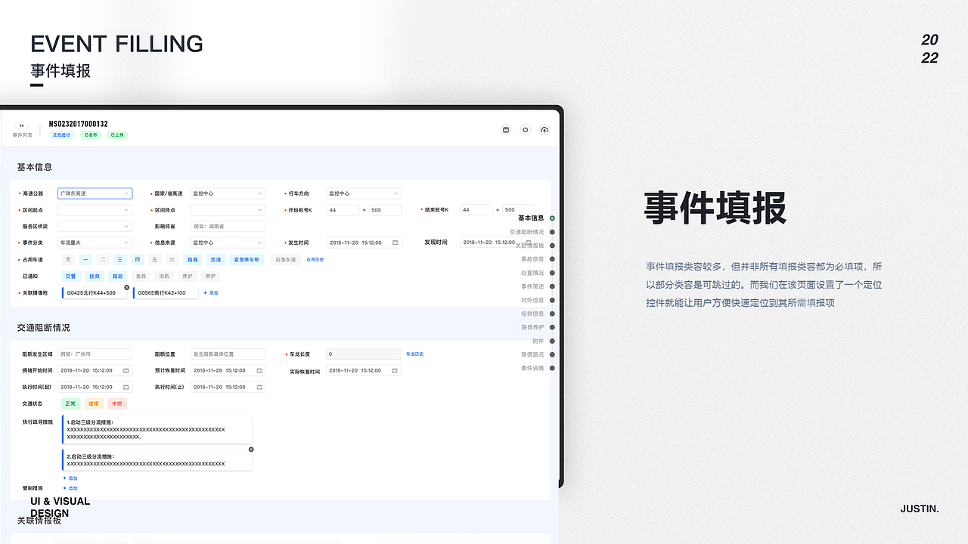Open the 高速公路 dropdown

[x=95, y=193]
